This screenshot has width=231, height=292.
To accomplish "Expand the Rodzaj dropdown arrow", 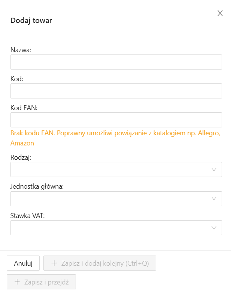I will point(214,169).
